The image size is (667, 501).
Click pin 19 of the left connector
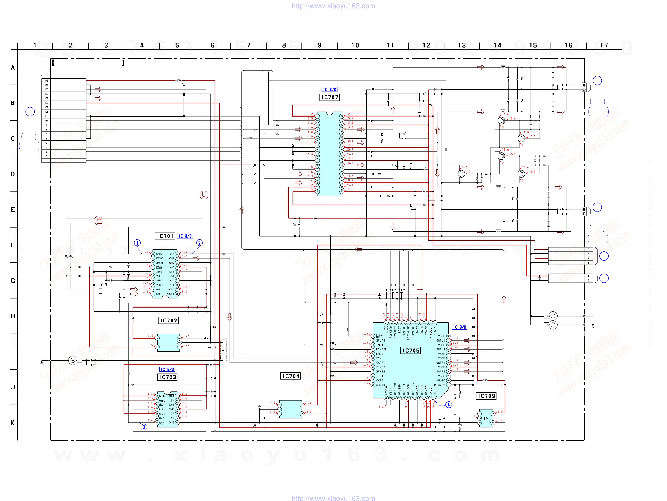pos(46,81)
